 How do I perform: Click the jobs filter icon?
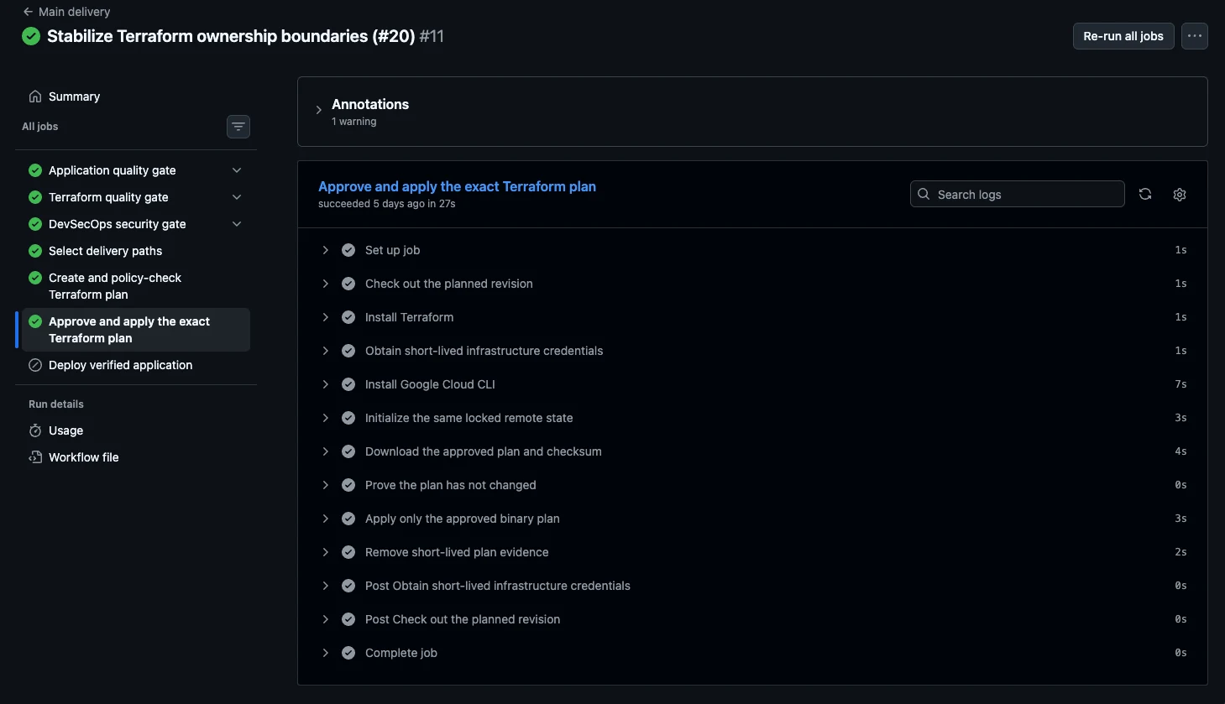(238, 127)
